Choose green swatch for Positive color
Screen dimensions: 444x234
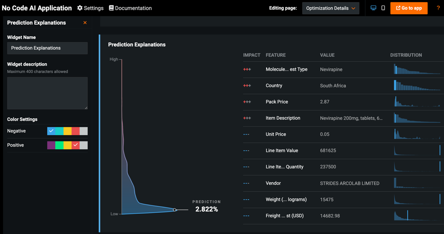click(59, 145)
